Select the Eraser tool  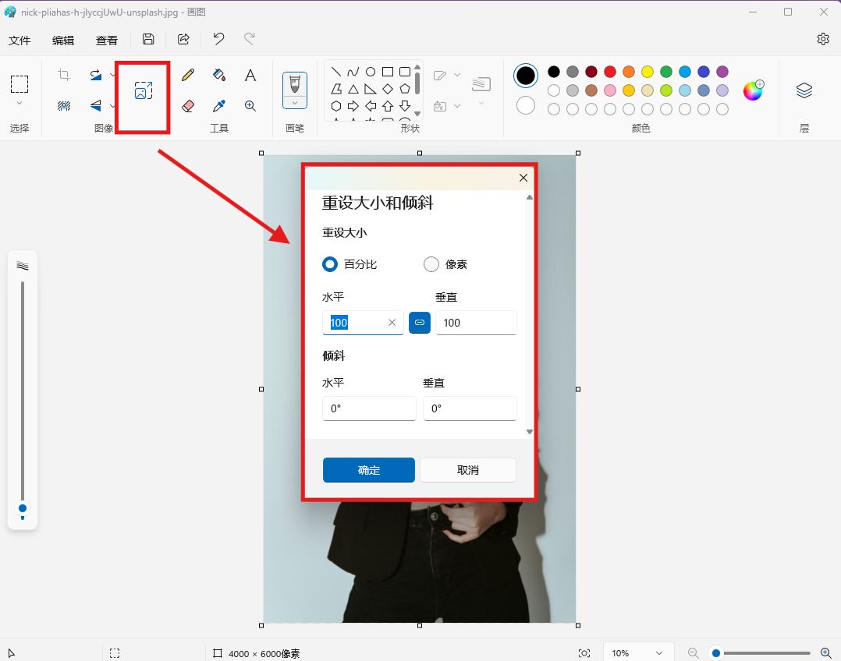[x=188, y=105]
